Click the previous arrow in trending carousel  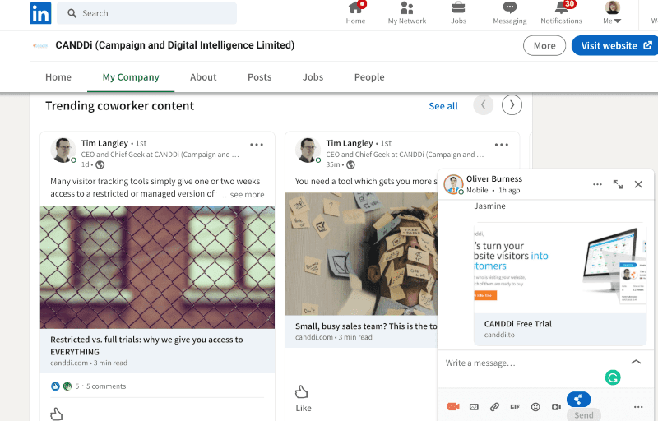click(x=484, y=104)
